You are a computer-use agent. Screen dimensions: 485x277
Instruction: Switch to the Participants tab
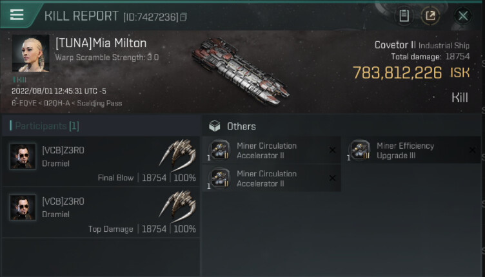coord(45,126)
